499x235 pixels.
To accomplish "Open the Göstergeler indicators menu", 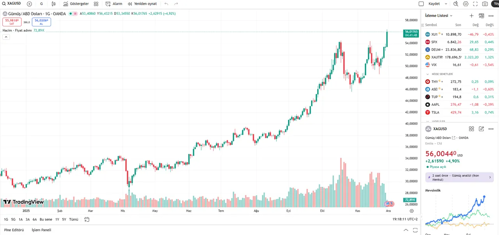I will tap(76, 4).
